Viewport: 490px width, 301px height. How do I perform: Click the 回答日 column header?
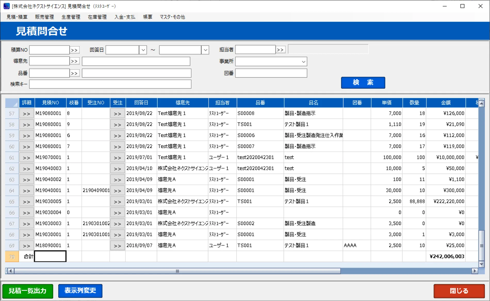pyautogui.click(x=141, y=103)
